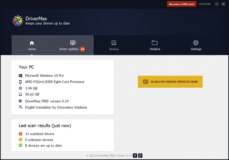The image size is (229, 160).
Task: Click the Restore folder icon
Action: [x=155, y=43]
